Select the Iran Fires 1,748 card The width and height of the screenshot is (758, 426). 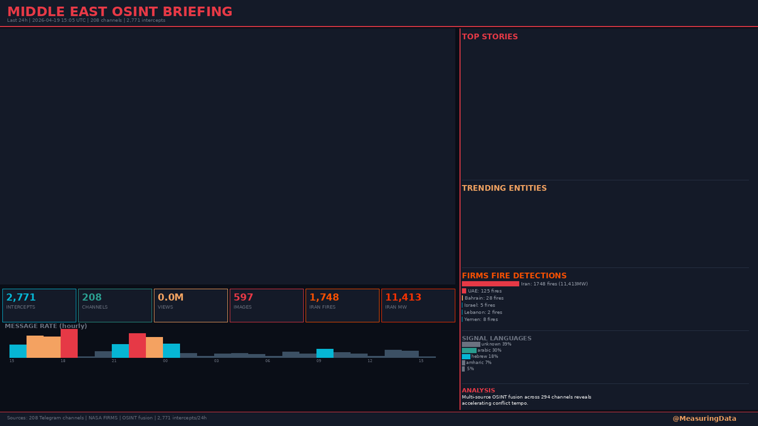coord(342,305)
